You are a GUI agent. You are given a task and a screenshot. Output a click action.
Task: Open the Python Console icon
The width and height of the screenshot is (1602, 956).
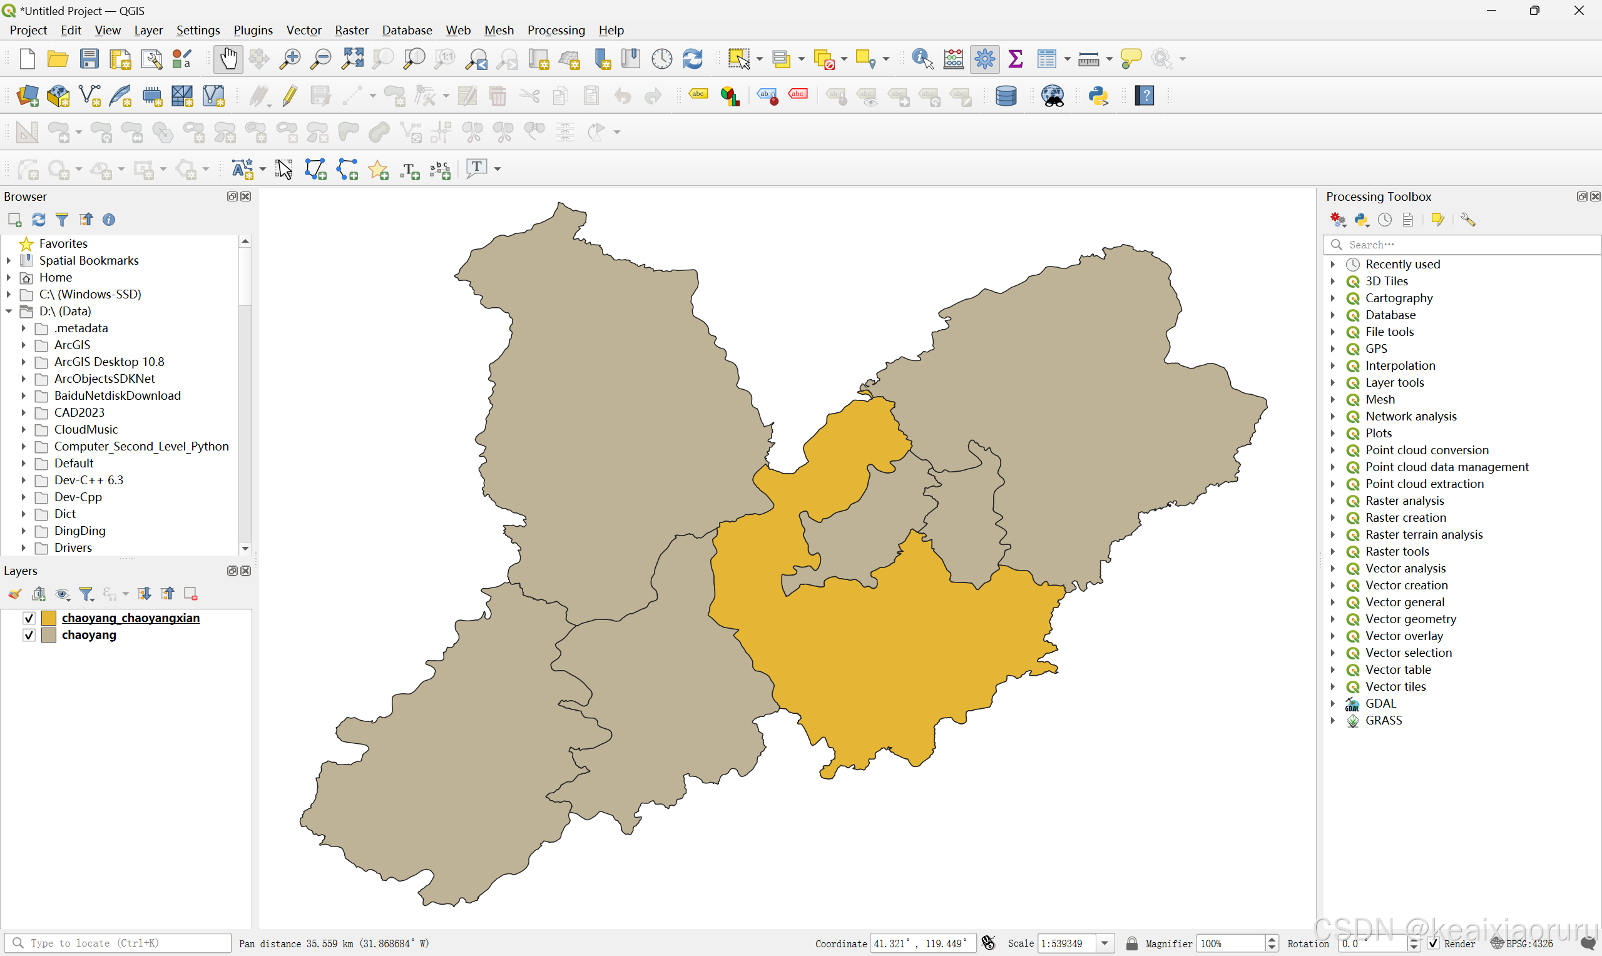pyautogui.click(x=1098, y=96)
